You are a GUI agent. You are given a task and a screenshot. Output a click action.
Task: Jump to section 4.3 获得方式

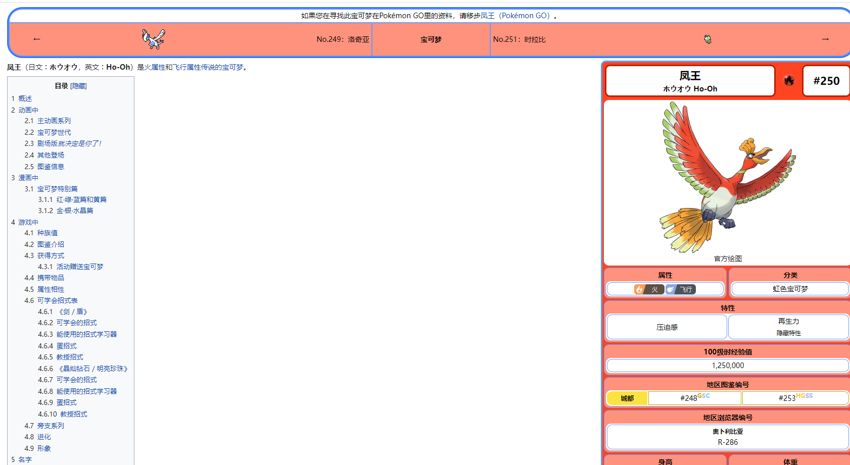44,255
